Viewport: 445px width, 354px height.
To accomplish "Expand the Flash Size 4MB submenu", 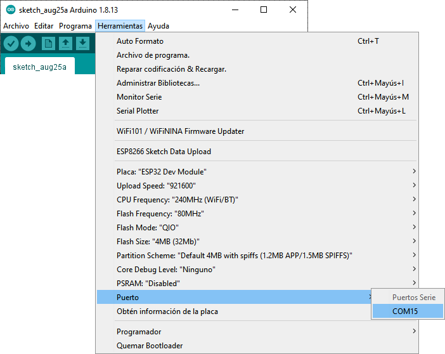I will pos(257,241).
